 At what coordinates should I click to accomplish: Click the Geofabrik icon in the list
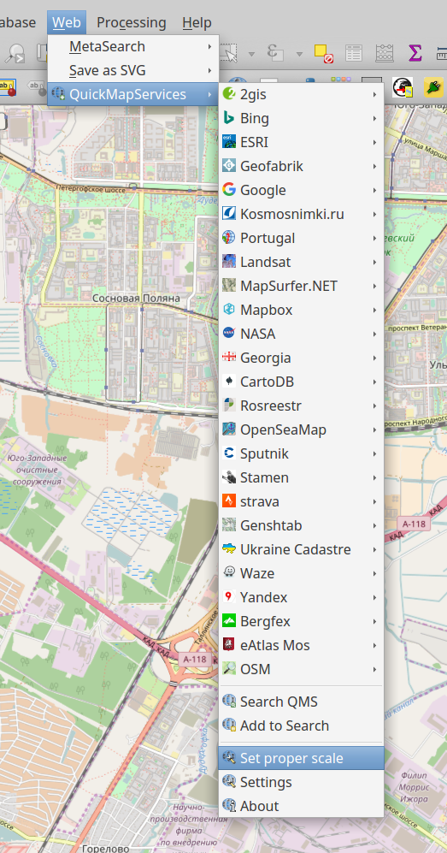click(x=229, y=166)
